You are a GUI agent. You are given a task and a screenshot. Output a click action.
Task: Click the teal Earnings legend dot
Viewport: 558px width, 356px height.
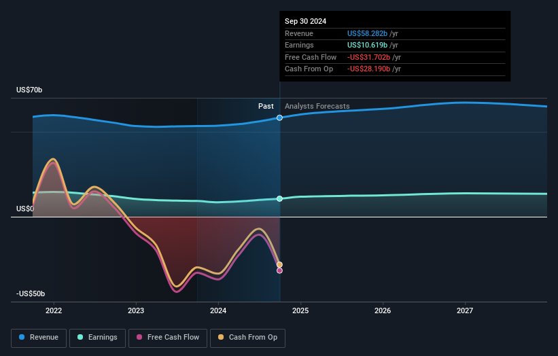coord(80,337)
